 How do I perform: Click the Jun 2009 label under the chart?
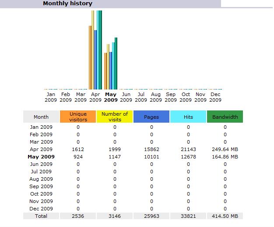[x=126, y=97]
